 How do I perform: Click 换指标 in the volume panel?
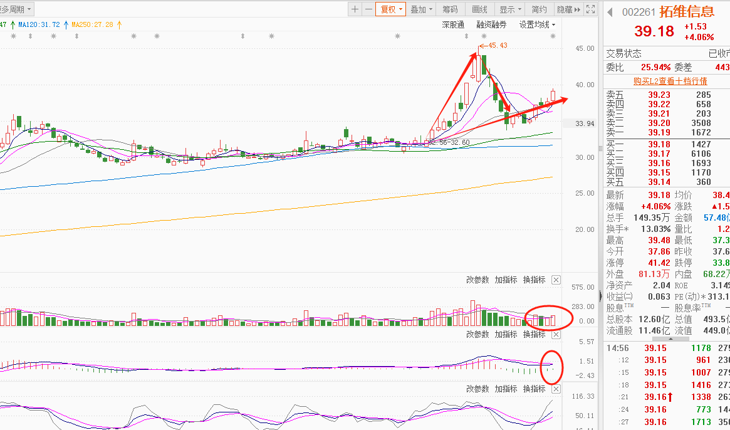[534, 280]
